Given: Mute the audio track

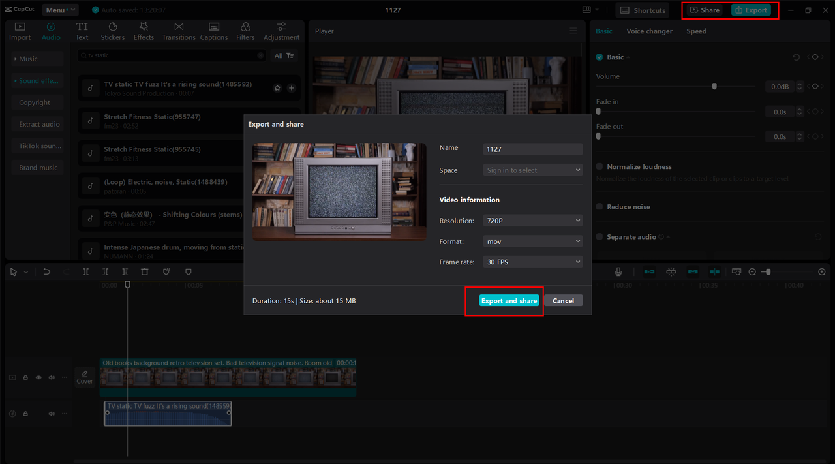Looking at the screenshot, I should point(52,414).
